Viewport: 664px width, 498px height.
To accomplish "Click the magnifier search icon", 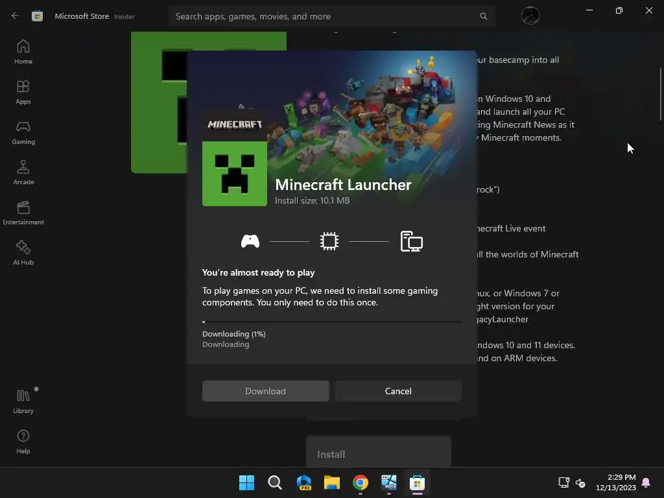I will 483,16.
